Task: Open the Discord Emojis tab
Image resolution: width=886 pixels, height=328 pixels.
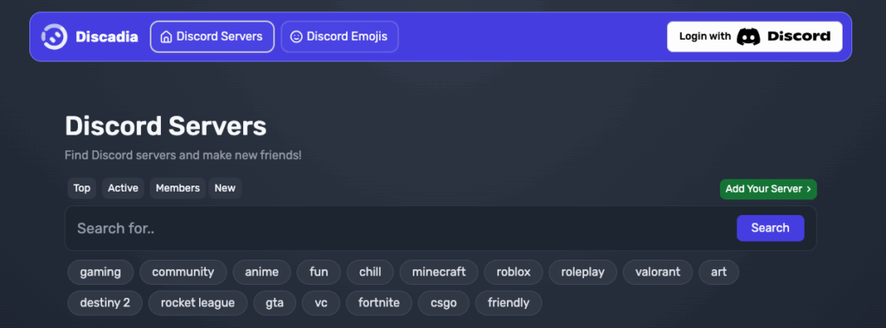Action: [339, 36]
